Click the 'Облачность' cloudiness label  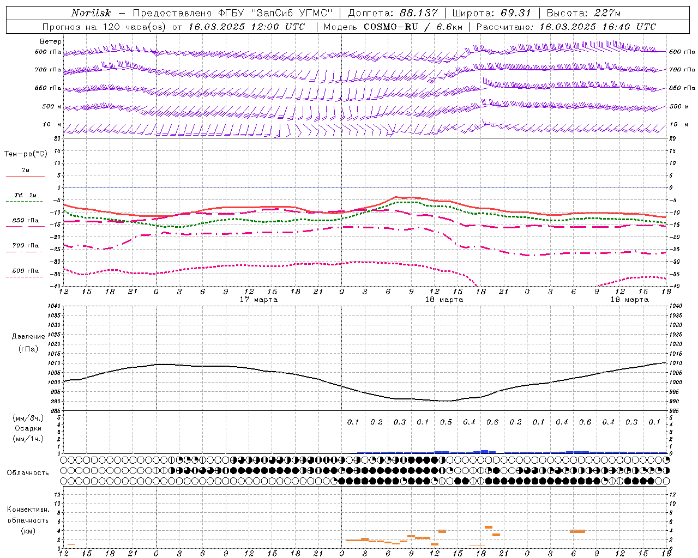tap(28, 472)
